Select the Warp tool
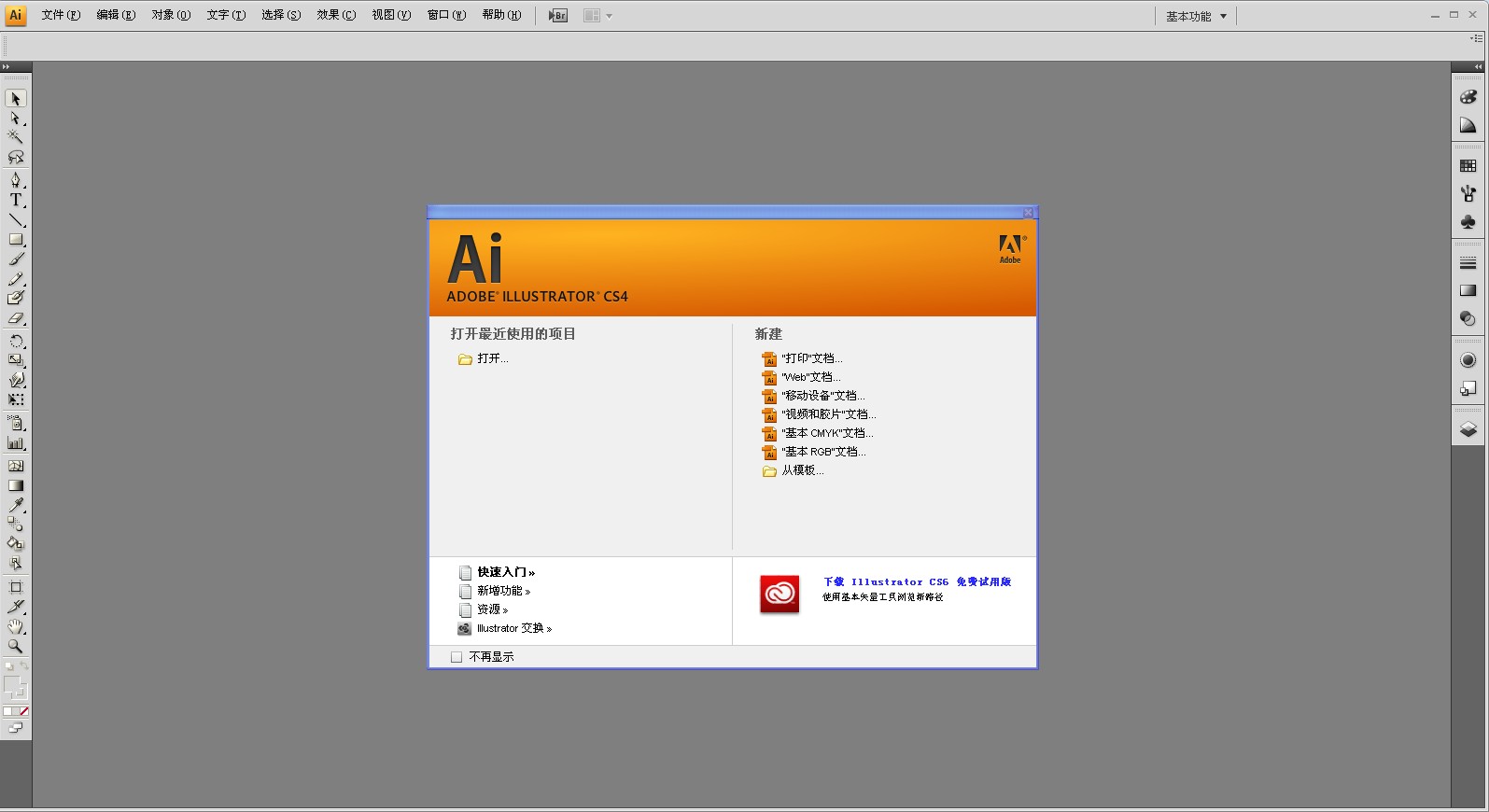1489x812 pixels. 16,380
